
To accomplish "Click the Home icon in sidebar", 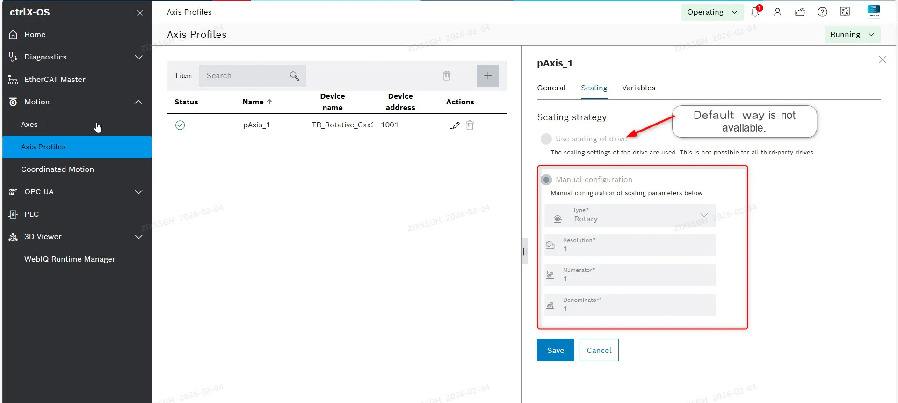I will (x=13, y=35).
